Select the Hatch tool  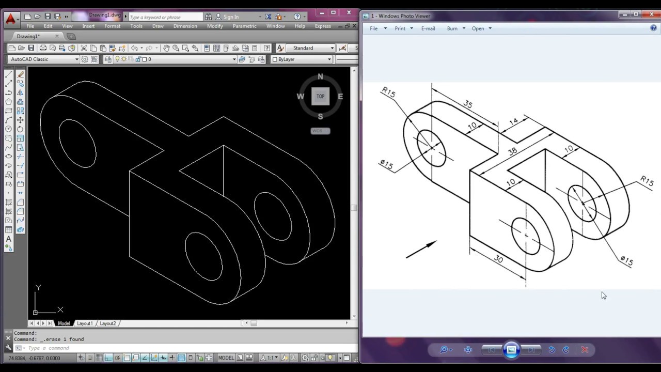pos(9,202)
